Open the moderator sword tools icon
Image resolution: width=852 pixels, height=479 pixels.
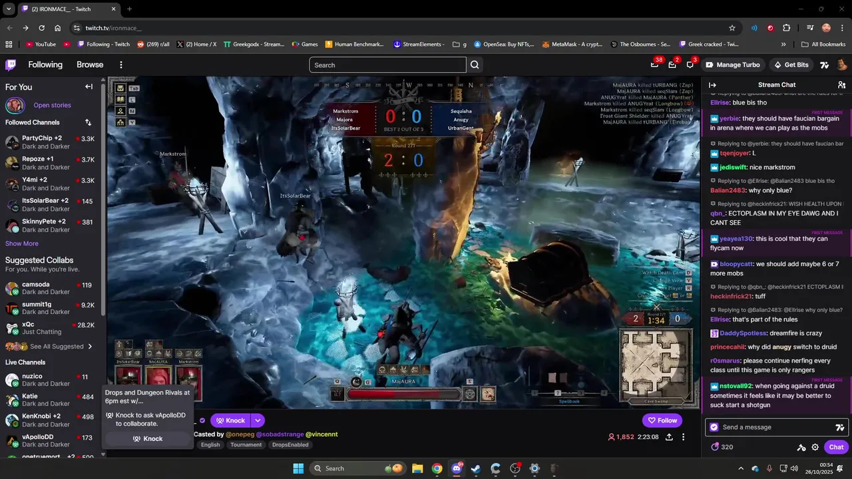pos(801,447)
